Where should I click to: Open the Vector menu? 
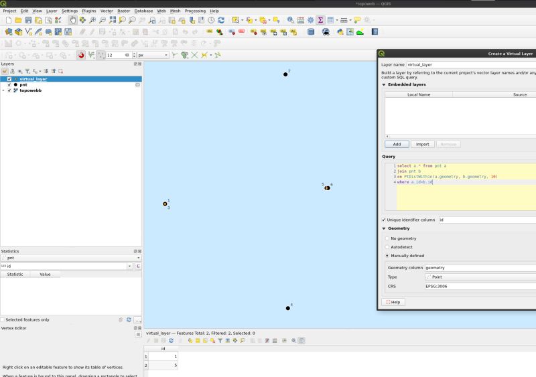(107, 11)
